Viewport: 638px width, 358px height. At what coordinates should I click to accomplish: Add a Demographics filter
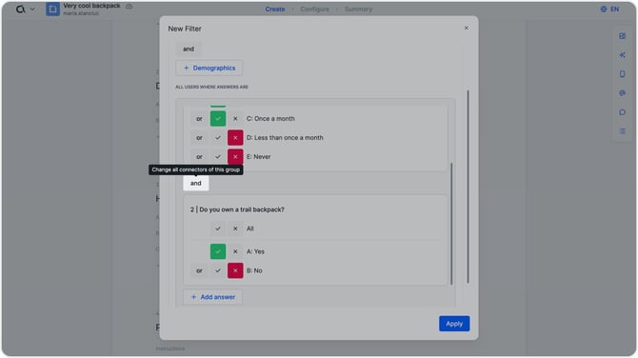tap(209, 68)
